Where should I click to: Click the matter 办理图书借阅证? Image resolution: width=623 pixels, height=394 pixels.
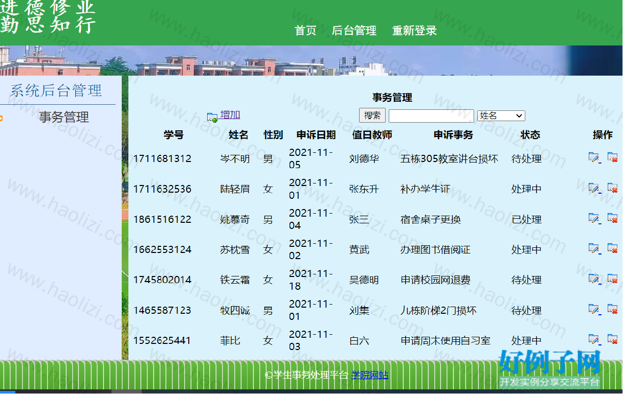435,250
